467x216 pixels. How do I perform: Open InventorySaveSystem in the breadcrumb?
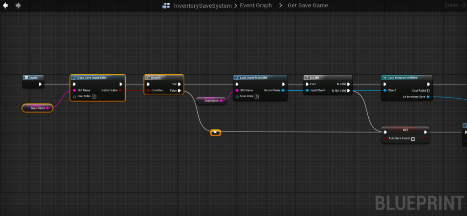click(203, 5)
